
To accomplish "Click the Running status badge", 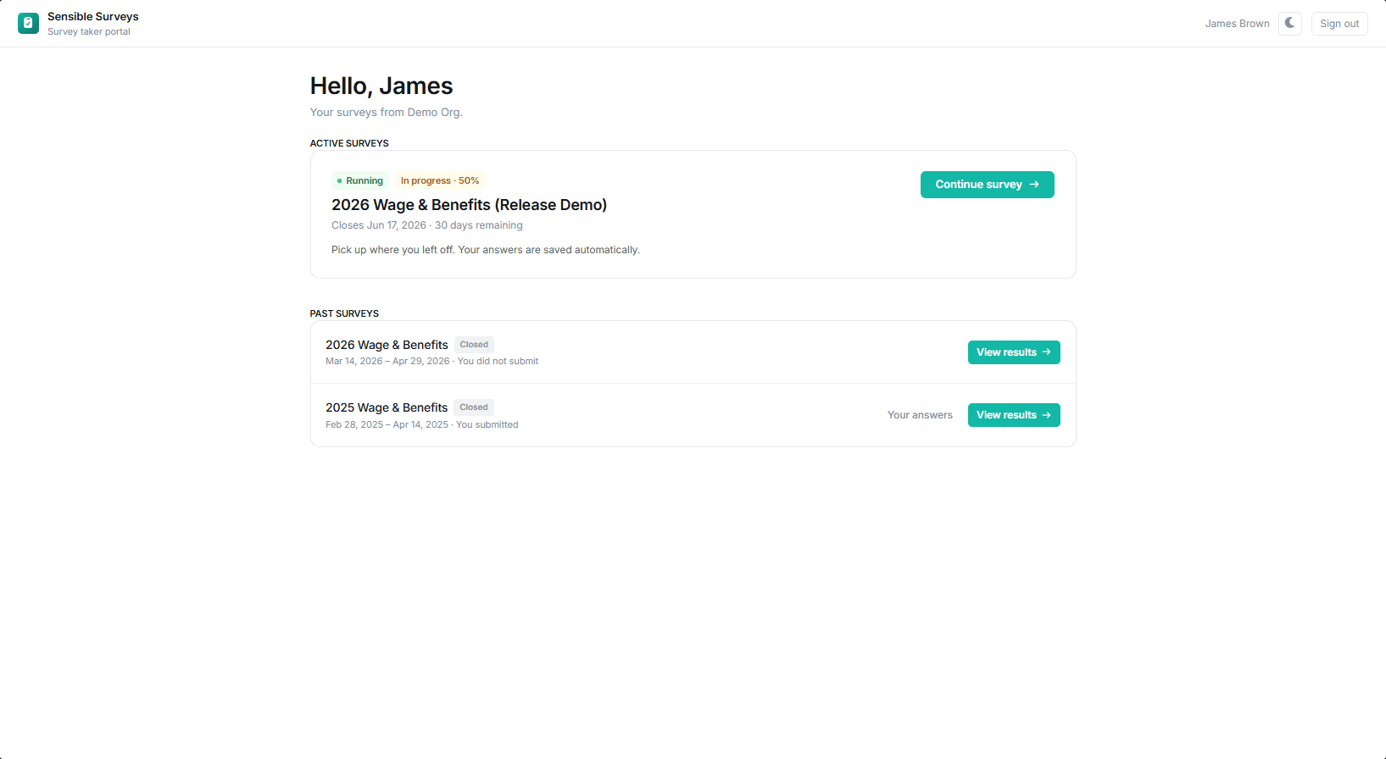I will [360, 180].
